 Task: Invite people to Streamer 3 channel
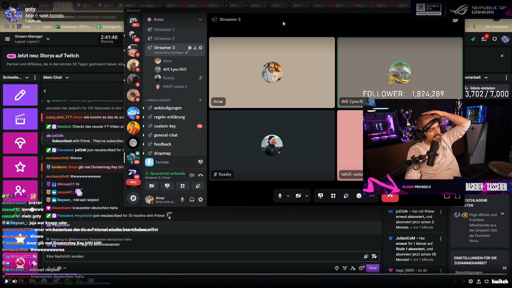pyautogui.click(x=195, y=48)
